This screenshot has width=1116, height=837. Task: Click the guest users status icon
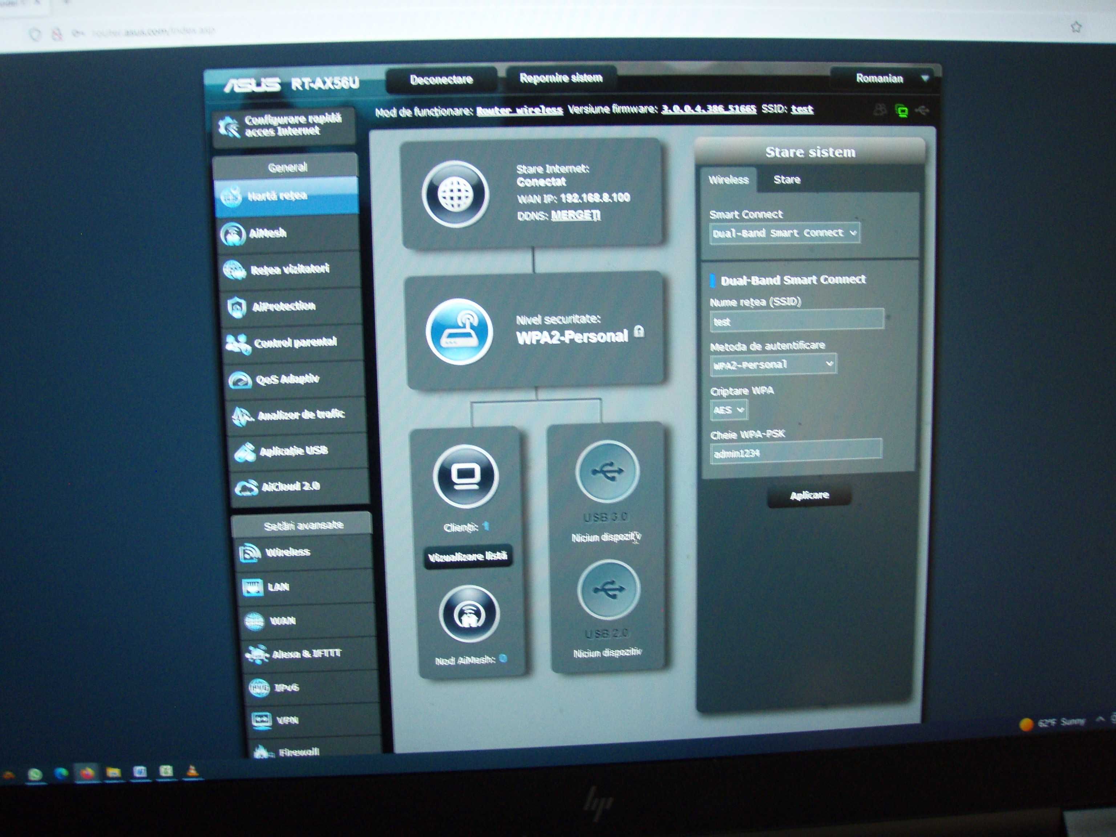[880, 109]
